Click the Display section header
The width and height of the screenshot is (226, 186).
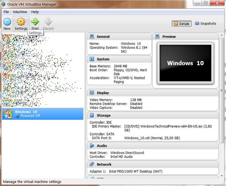[x=153, y=93]
